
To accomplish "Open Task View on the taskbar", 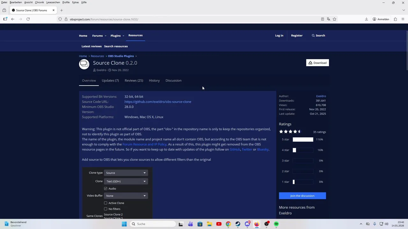I will click(x=181, y=224).
